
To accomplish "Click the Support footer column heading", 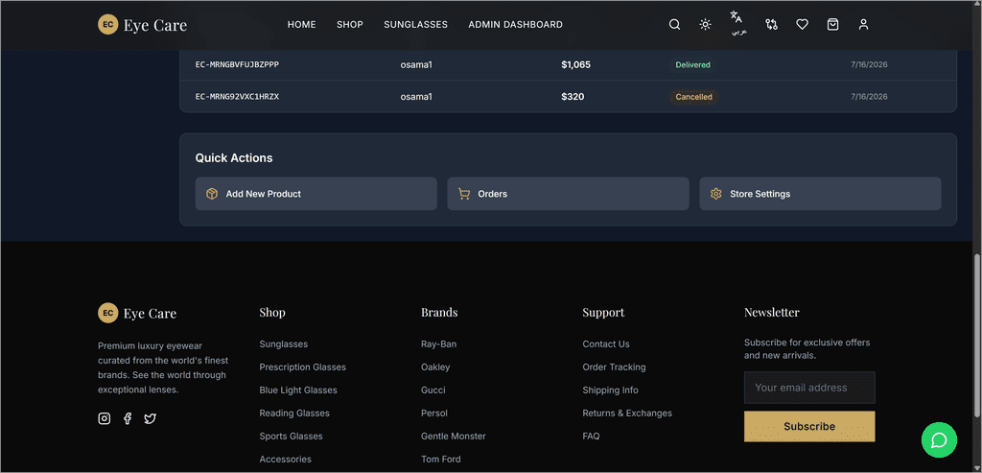I will click(604, 312).
